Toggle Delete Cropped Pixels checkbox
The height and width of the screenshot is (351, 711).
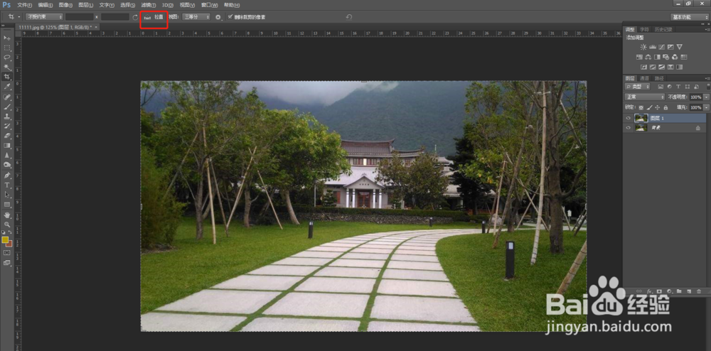click(x=230, y=17)
